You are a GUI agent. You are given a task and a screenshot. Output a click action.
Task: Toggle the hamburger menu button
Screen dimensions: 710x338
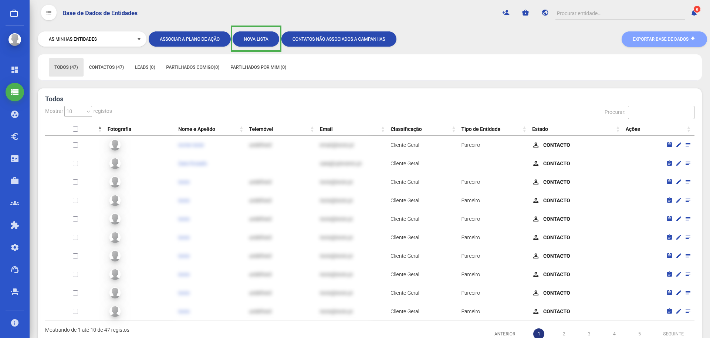coord(49,13)
